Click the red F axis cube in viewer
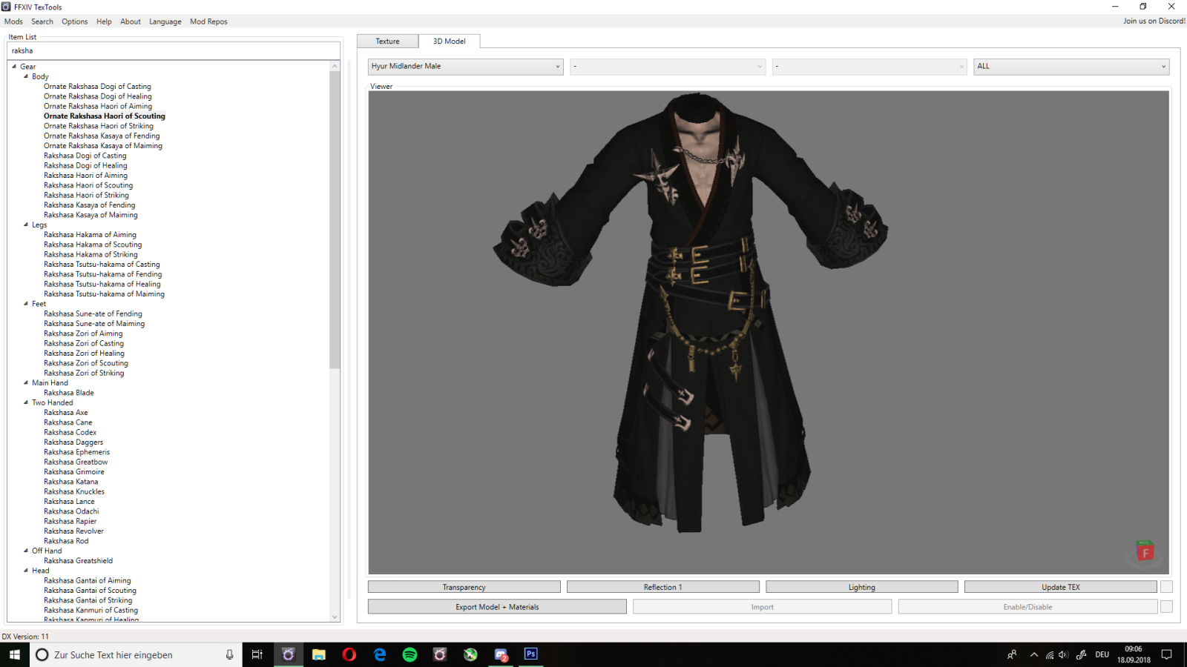The height and width of the screenshot is (667, 1187). [x=1145, y=552]
